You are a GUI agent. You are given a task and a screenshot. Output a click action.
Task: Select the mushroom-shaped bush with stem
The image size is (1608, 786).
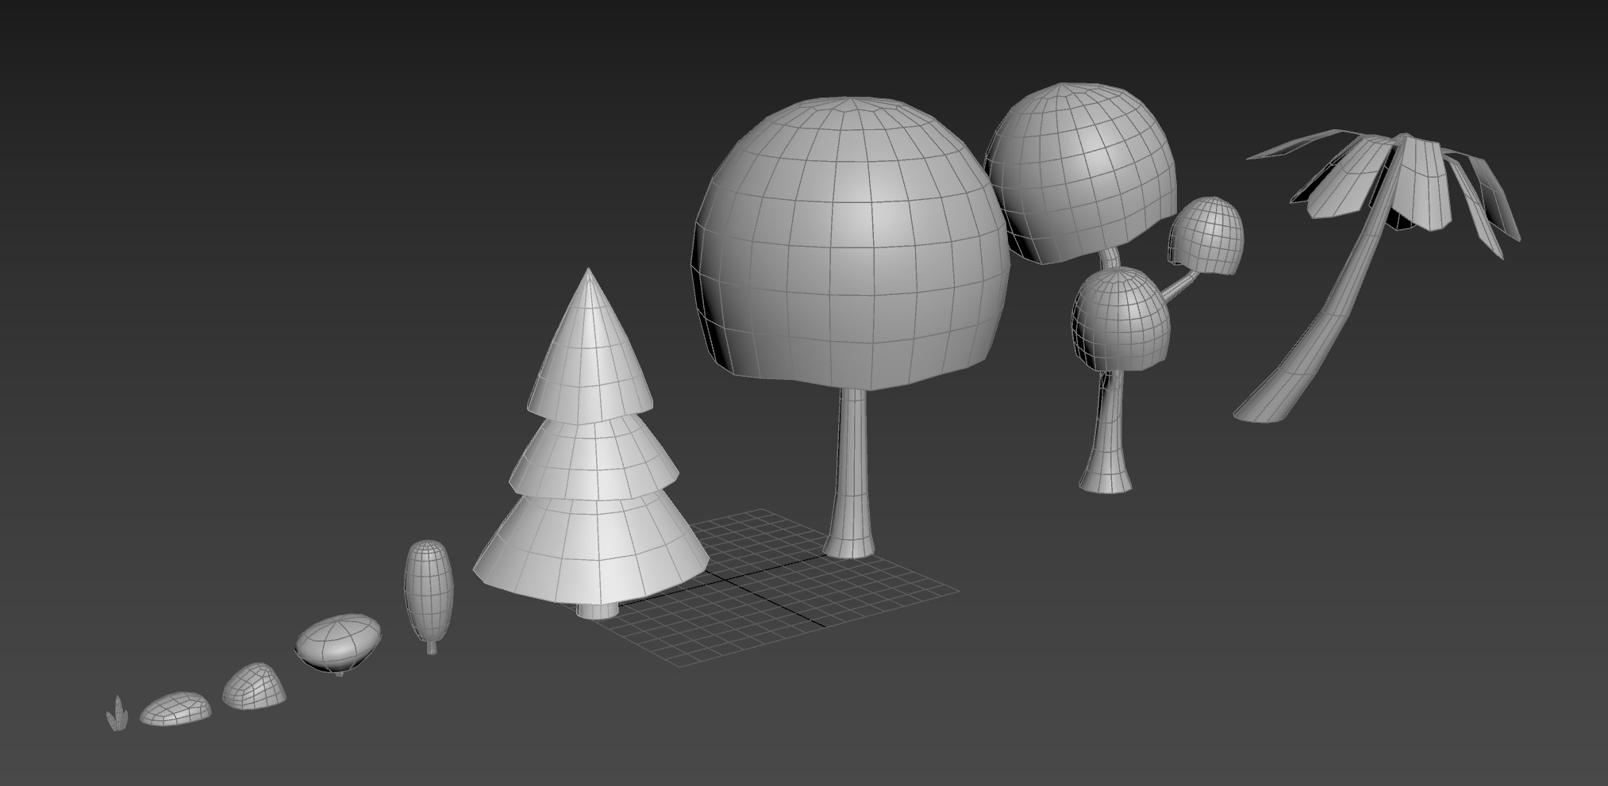coord(338,642)
